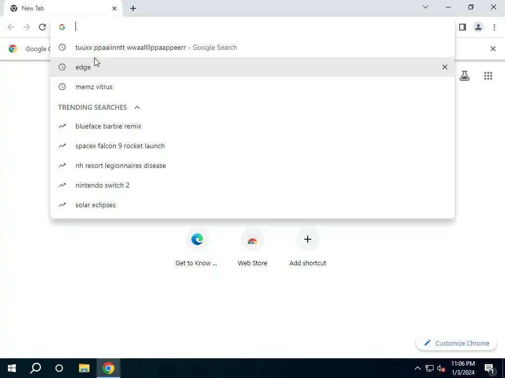Image resolution: width=505 pixels, height=378 pixels.
Task: Choose 'spacex falcon 9 rocket launch'
Action: (252, 146)
